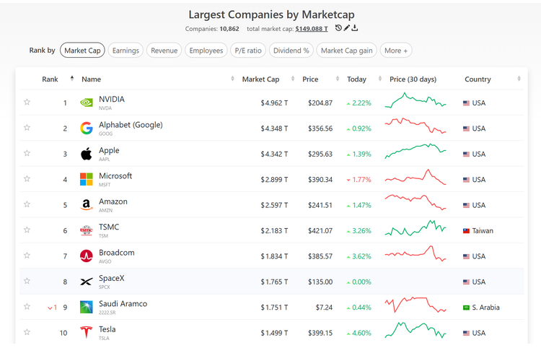This screenshot has width=541, height=361.
Task: Add Apple to favorites via star
Action: pyautogui.click(x=27, y=153)
